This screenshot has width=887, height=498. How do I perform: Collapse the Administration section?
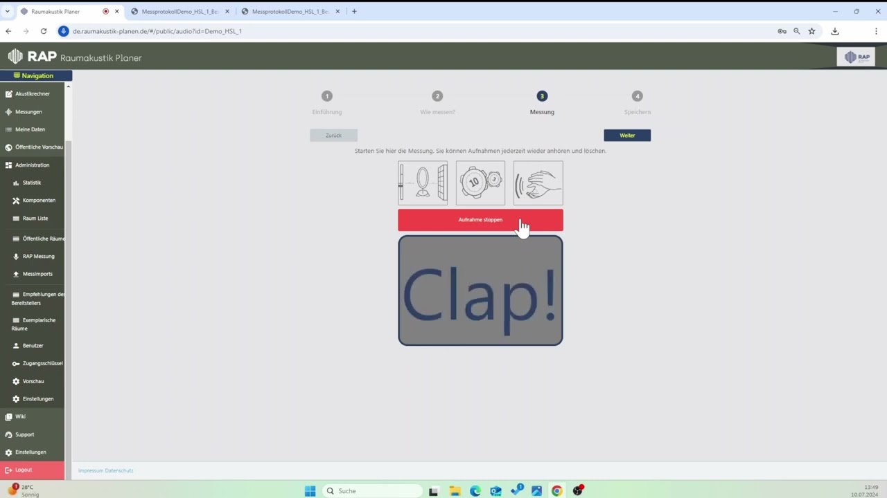(33, 165)
